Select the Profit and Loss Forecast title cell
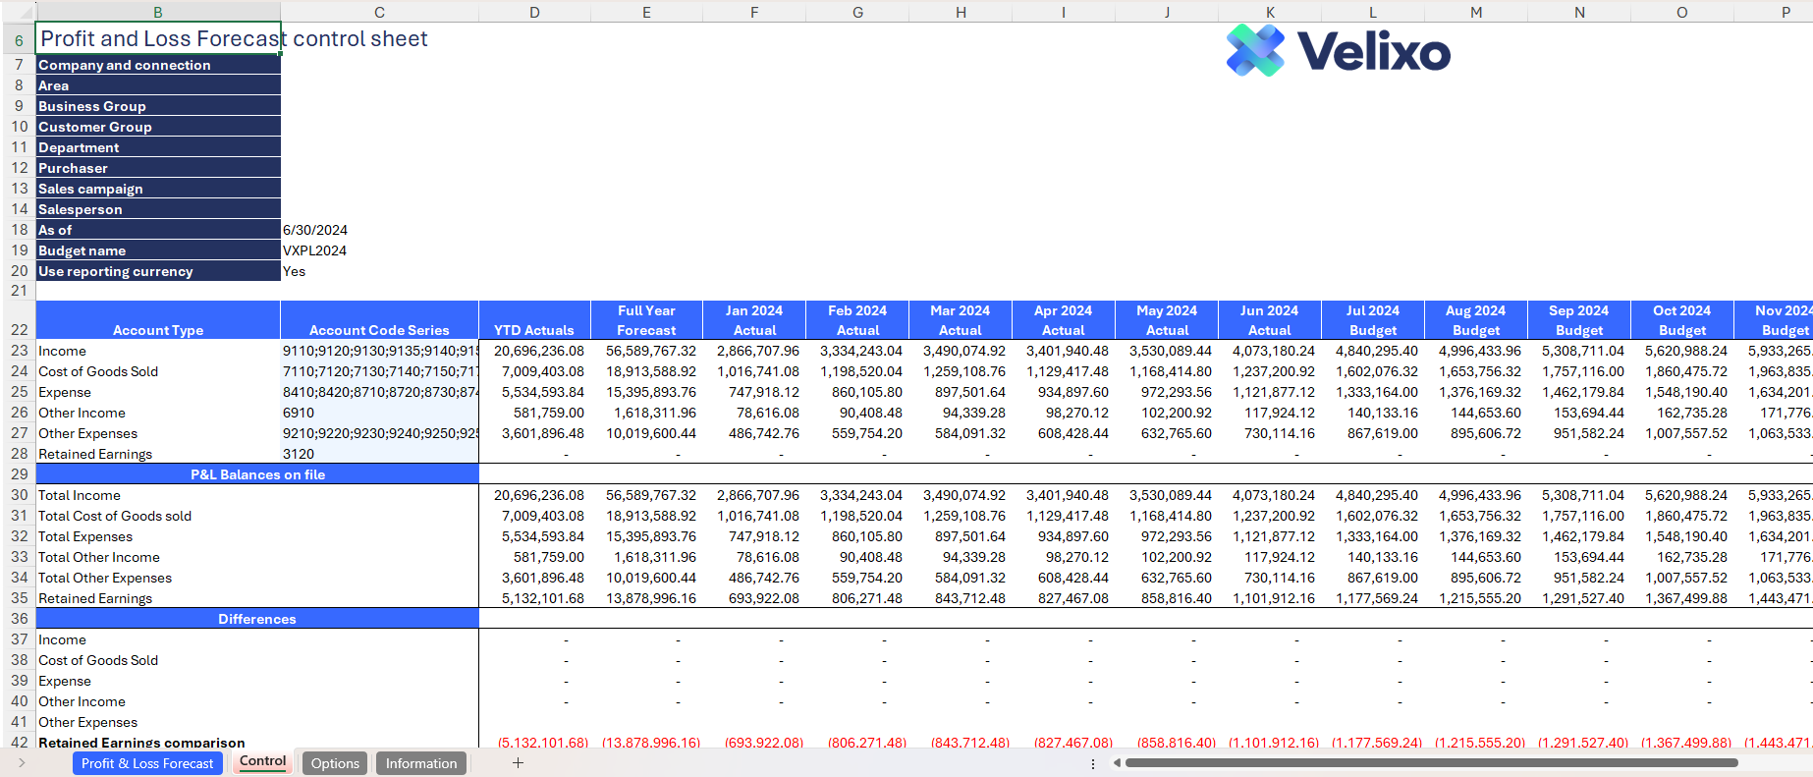The height and width of the screenshot is (777, 1813). [x=158, y=39]
